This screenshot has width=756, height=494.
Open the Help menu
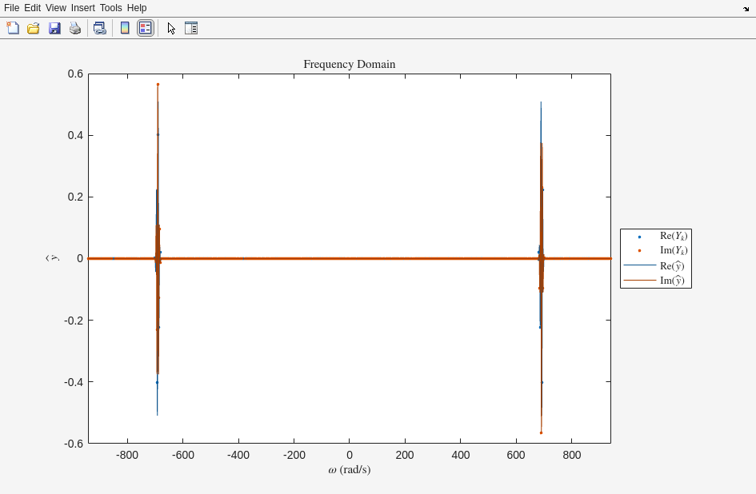(137, 8)
